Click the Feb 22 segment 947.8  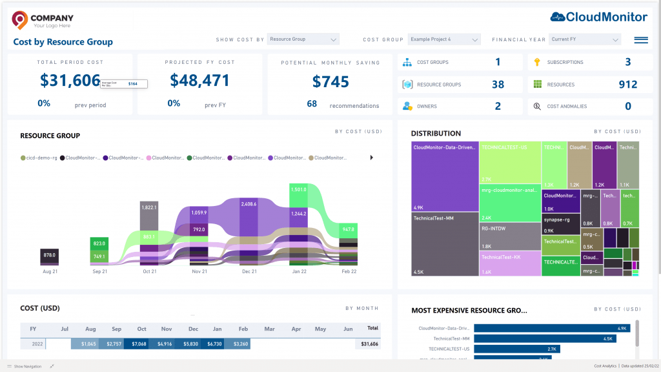pos(348,231)
